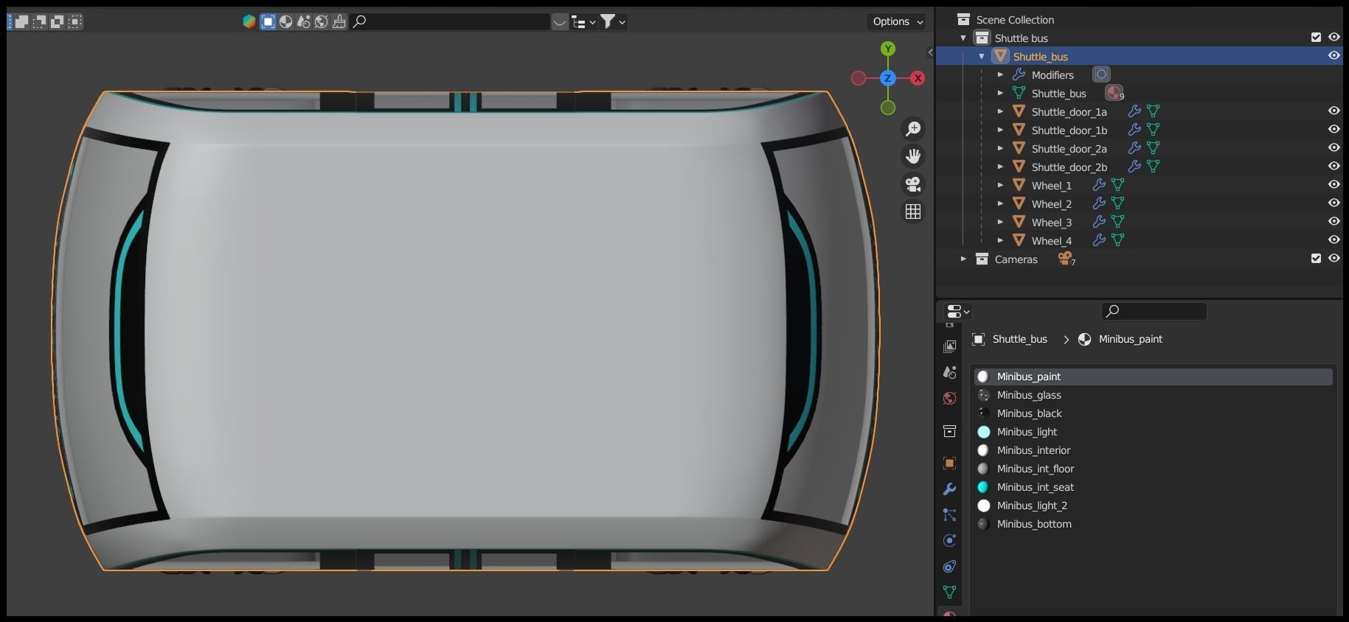1349x622 pixels.
Task: Open the outliner display mode dropdown
Action: point(584,22)
